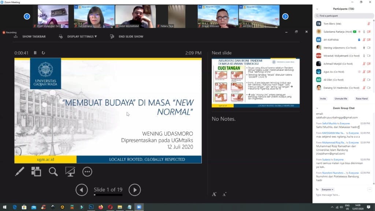The height and width of the screenshot is (211, 375).
Task: Launch Microsoft Edge from the taskbar
Action: click(x=15, y=207)
